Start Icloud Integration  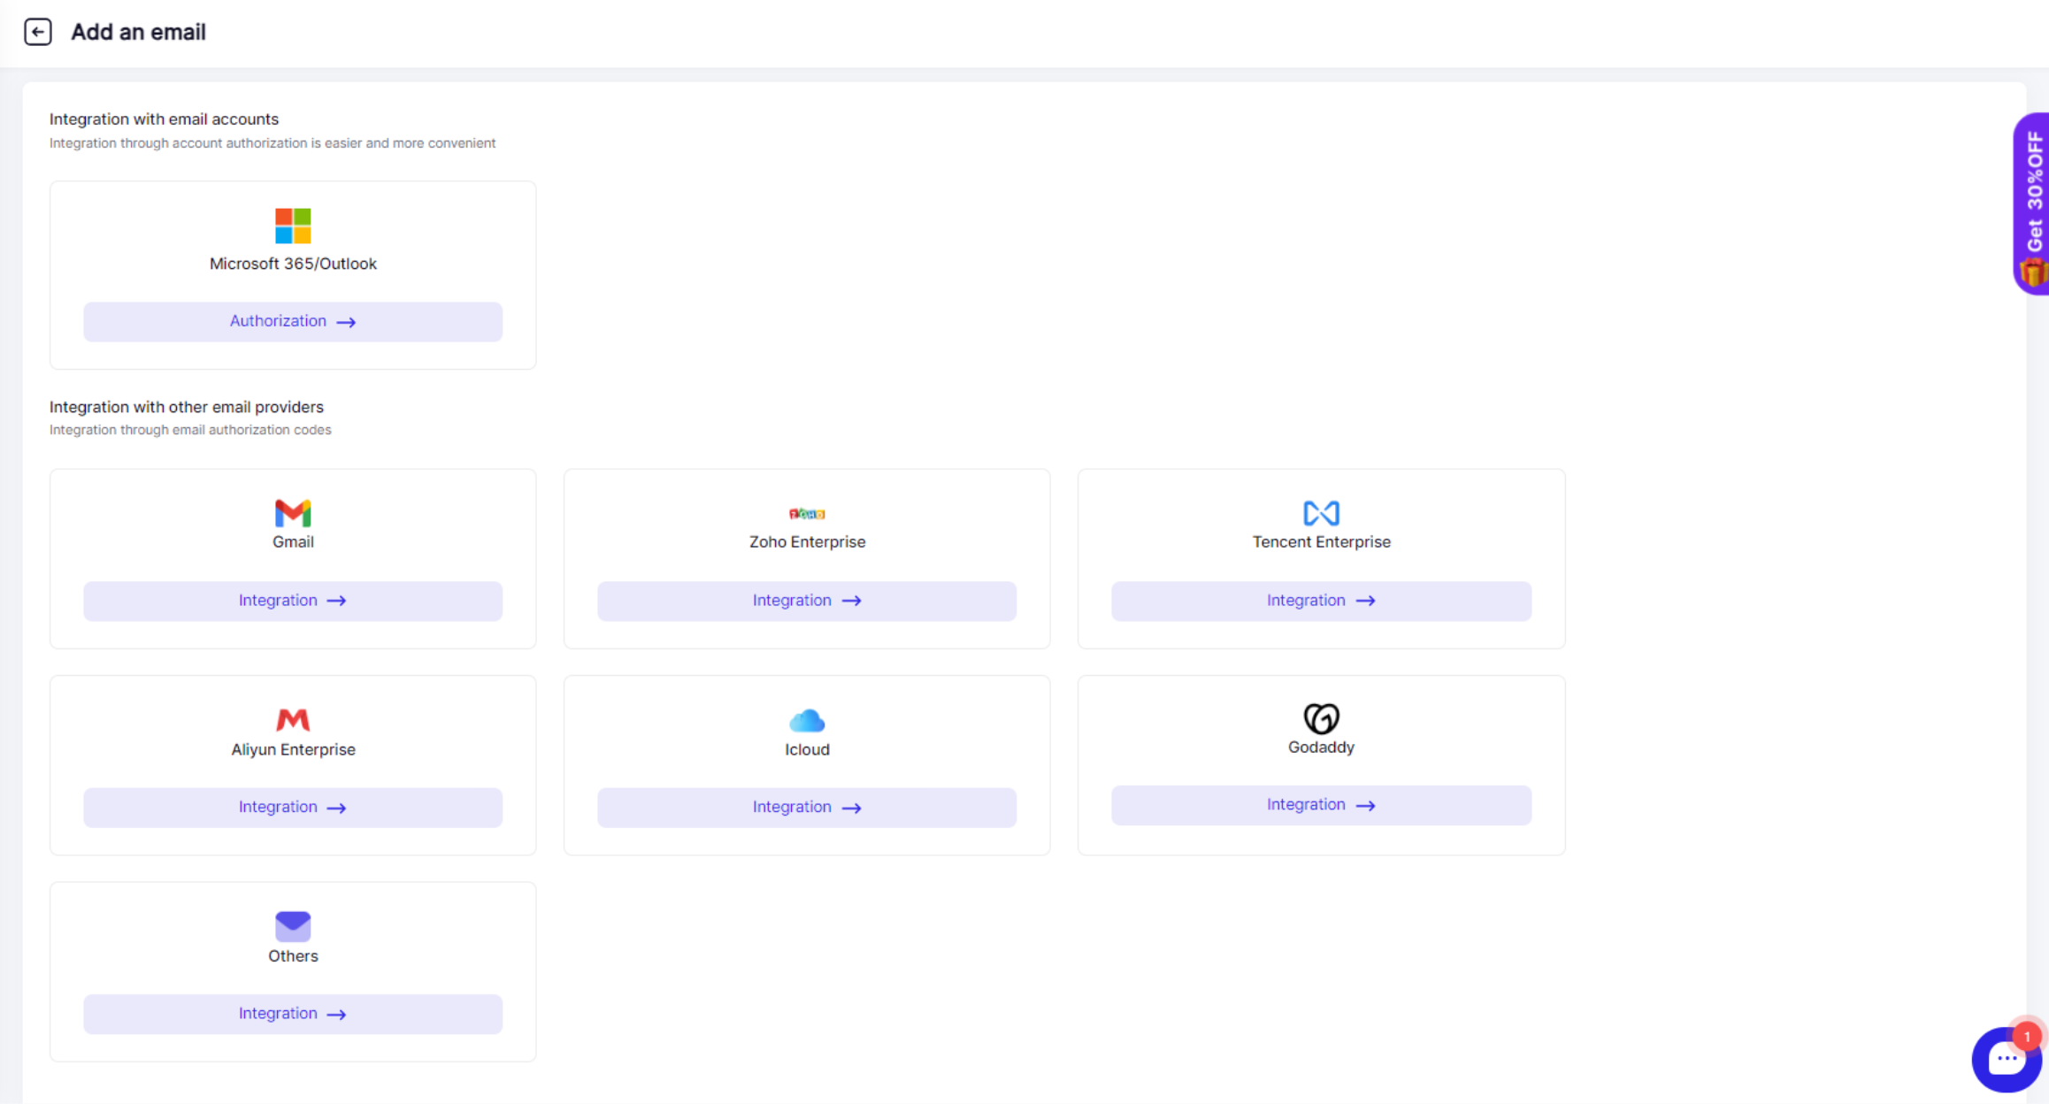[x=807, y=808]
